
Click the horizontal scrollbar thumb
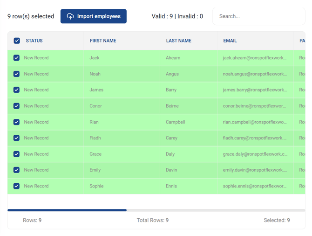(x=67, y=210)
